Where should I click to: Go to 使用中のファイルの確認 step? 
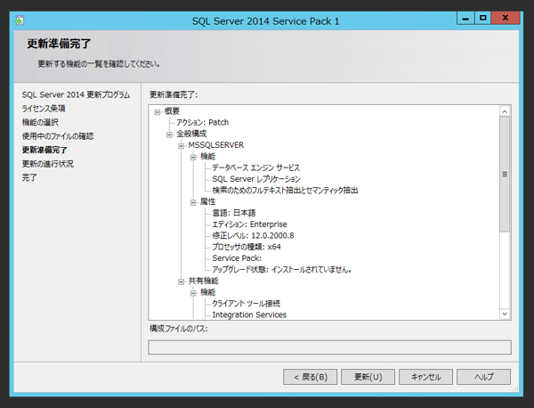[58, 136]
